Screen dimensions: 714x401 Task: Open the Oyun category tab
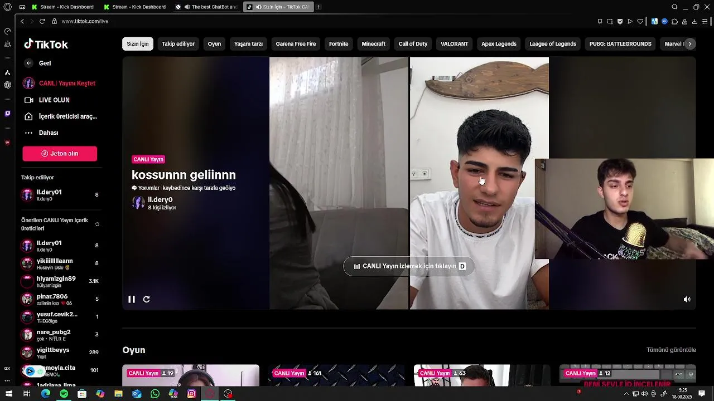(214, 44)
